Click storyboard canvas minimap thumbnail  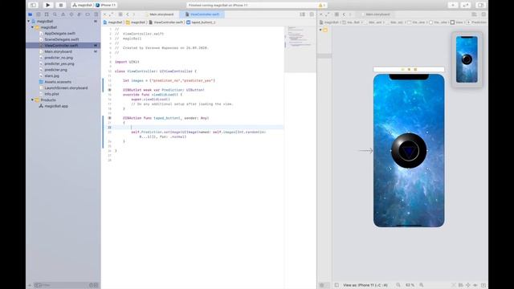(x=467, y=59)
